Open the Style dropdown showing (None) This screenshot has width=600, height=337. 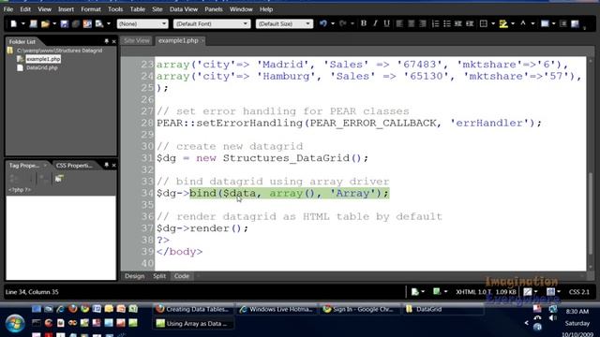[x=142, y=23]
